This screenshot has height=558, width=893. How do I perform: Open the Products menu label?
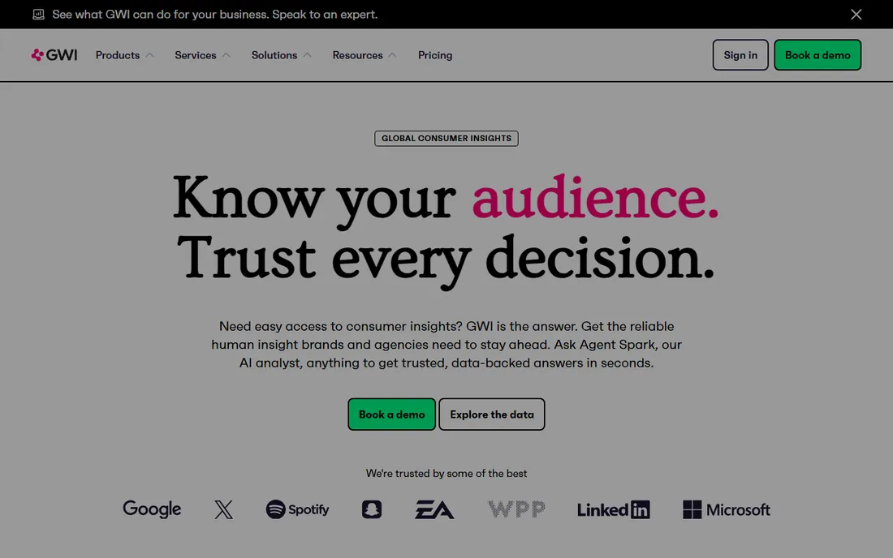tap(118, 55)
